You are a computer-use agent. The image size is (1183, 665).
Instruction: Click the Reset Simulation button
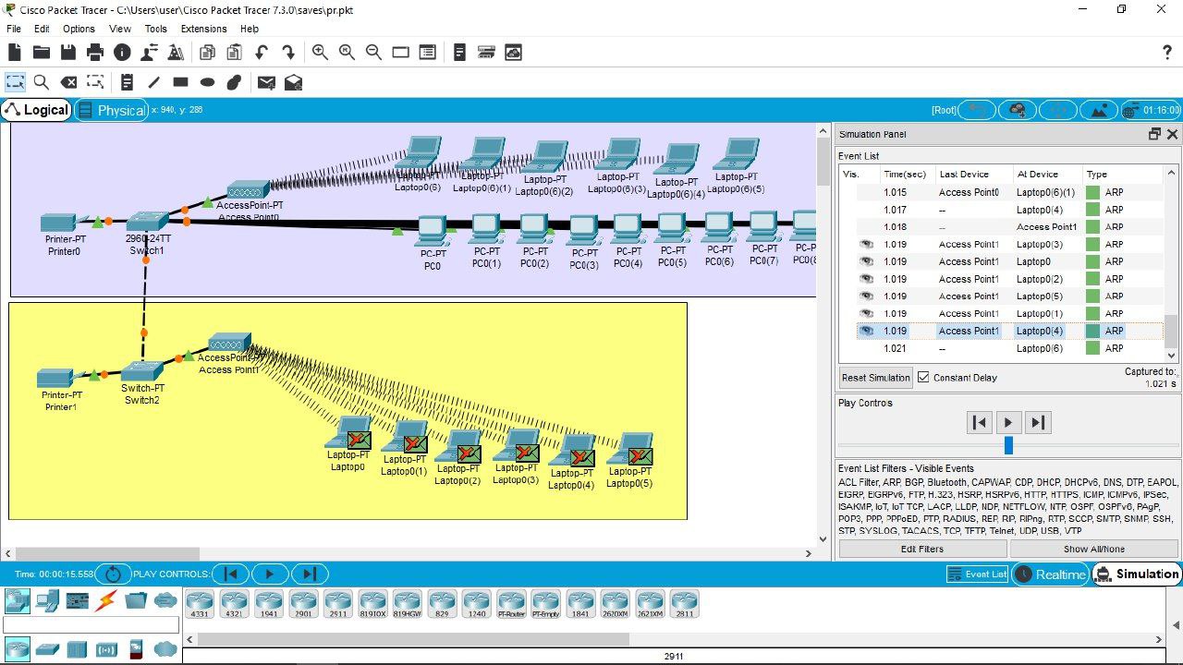pos(876,378)
